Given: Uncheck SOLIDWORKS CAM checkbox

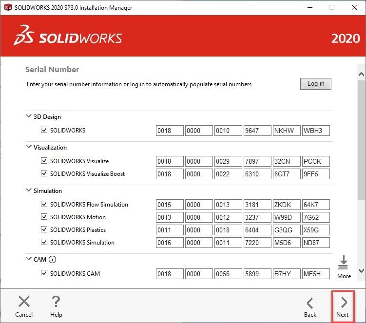Looking at the screenshot, I should coord(44,273).
